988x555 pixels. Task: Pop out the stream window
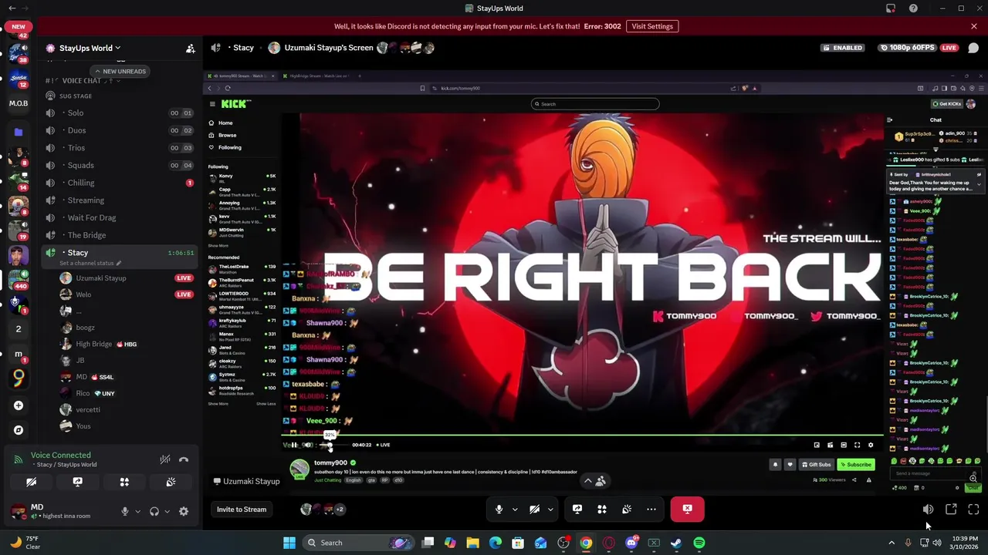[x=951, y=510]
